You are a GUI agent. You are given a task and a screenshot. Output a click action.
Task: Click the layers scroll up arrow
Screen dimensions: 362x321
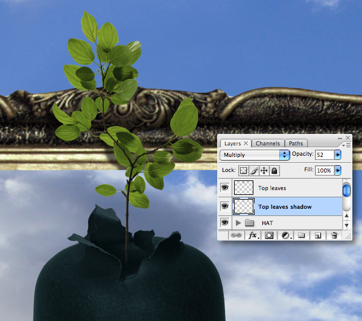click(x=346, y=215)
